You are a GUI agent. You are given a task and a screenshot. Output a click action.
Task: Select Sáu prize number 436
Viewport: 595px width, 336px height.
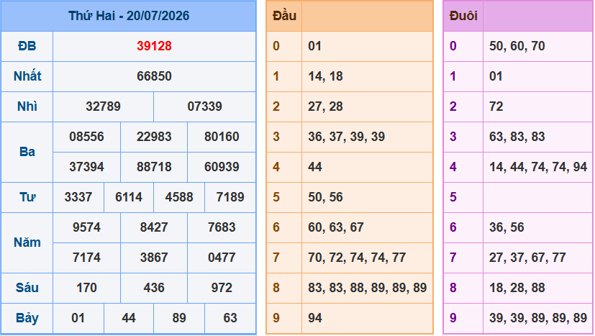[x=154, y=288]
